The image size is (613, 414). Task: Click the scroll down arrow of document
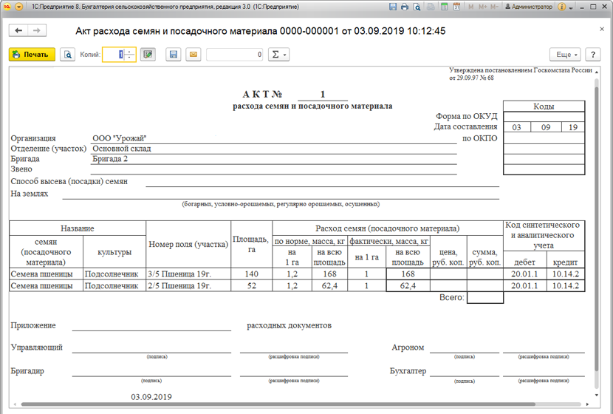(x=596, y=396)
